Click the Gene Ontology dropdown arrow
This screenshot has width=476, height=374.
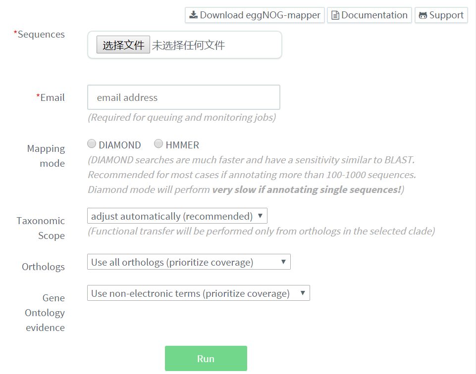[303, 293]
